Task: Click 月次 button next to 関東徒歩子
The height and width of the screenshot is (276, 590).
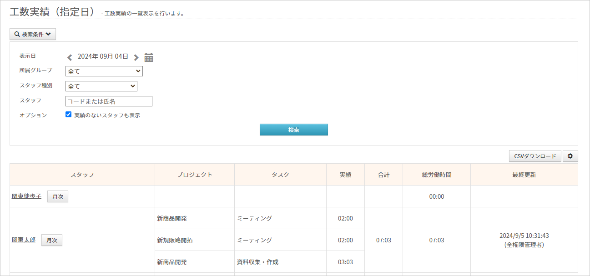Action: point(58,196)
